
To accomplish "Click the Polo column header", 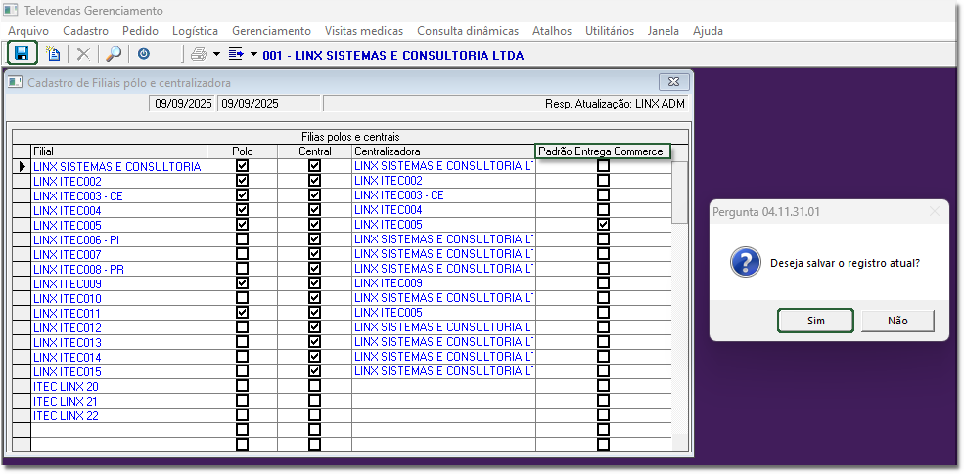I will [243, 151].
